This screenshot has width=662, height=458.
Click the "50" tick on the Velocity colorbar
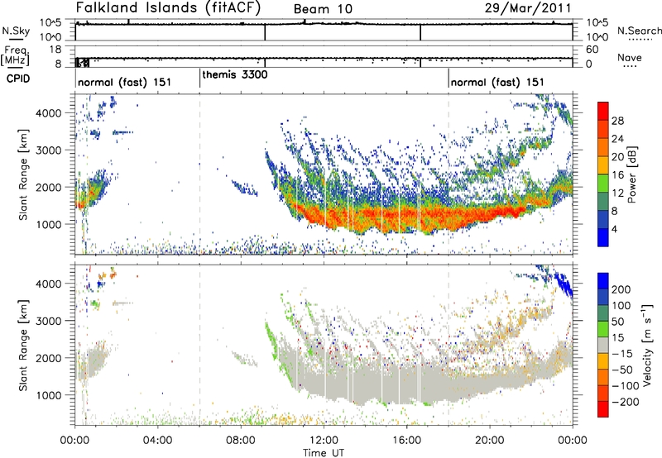[x=617, y=322]
